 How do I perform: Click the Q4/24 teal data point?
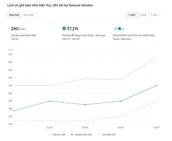point(156,86)
